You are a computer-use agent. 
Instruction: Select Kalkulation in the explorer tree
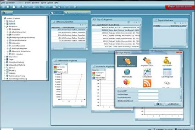click(x=16, y=43)
